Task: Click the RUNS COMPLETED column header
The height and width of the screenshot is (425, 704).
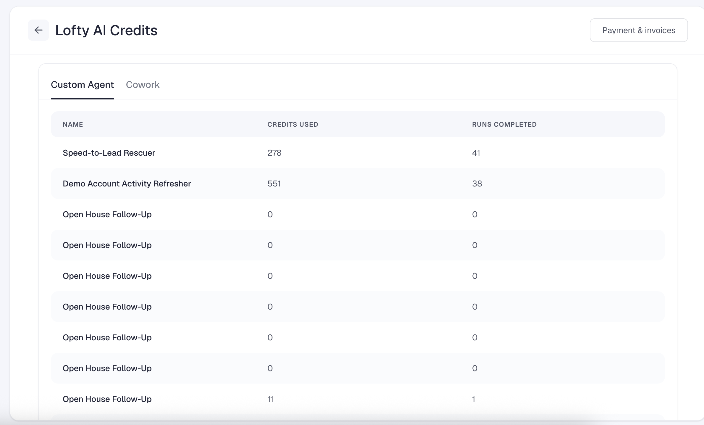Action: [x=504, y=124]
